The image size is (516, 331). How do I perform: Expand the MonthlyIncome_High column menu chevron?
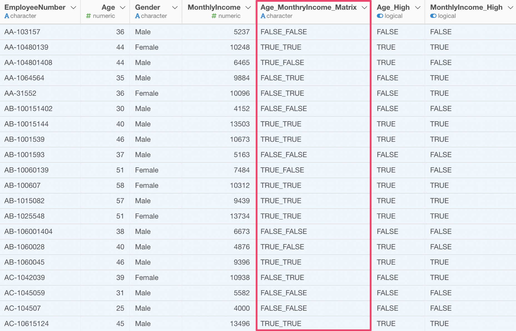pyautogui.click(x=510, y=7)
